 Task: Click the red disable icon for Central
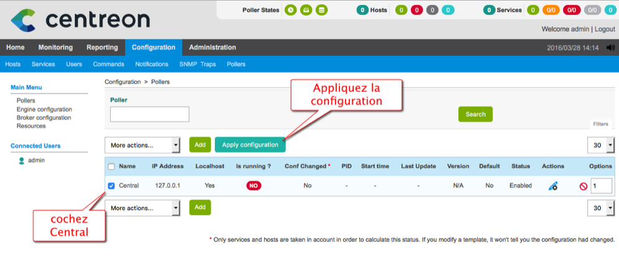click(x=584, y=186)
